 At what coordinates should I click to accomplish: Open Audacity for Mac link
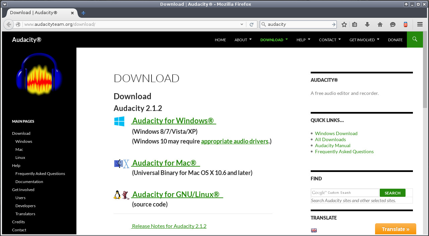[165, 163]
